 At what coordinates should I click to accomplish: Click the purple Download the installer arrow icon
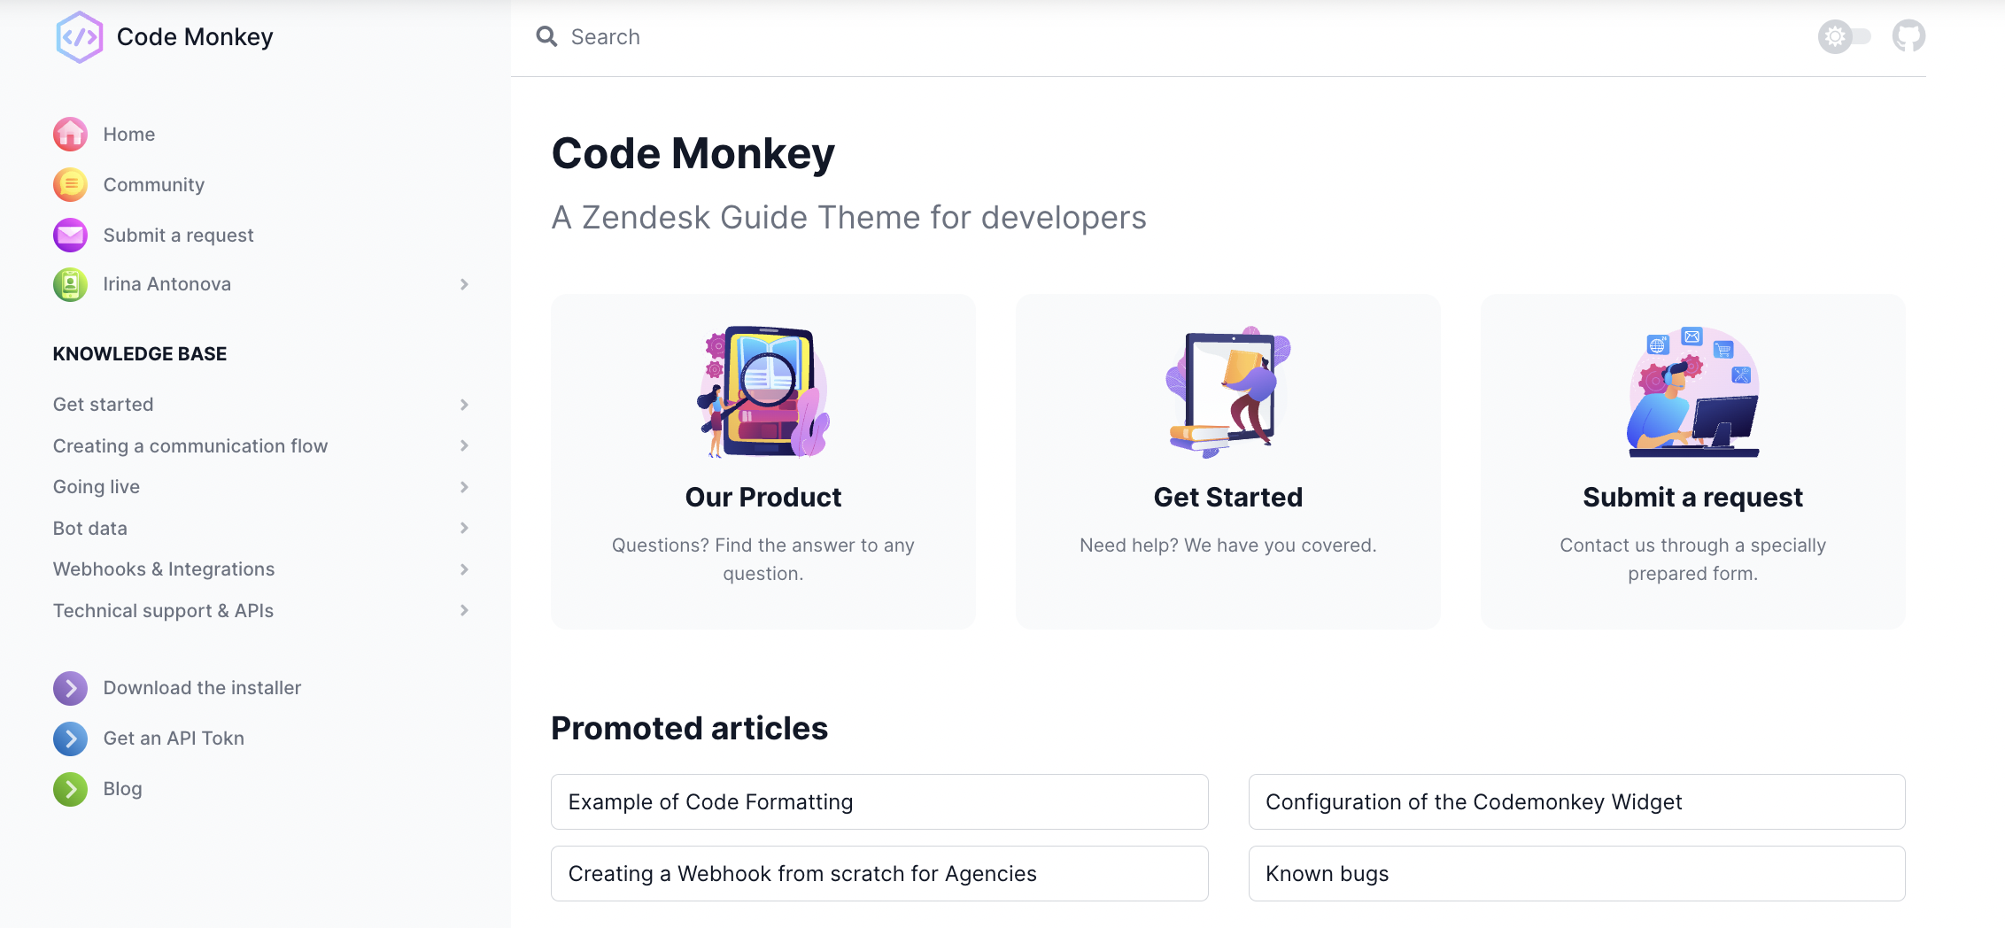point(70,688)
